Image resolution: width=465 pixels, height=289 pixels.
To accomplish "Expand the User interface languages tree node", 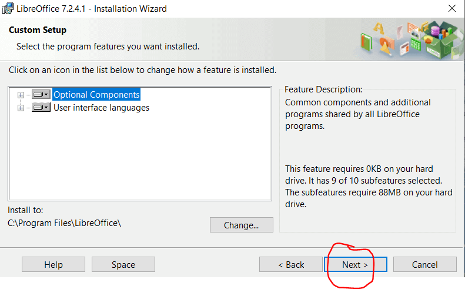I will click(x=21, y=108).
